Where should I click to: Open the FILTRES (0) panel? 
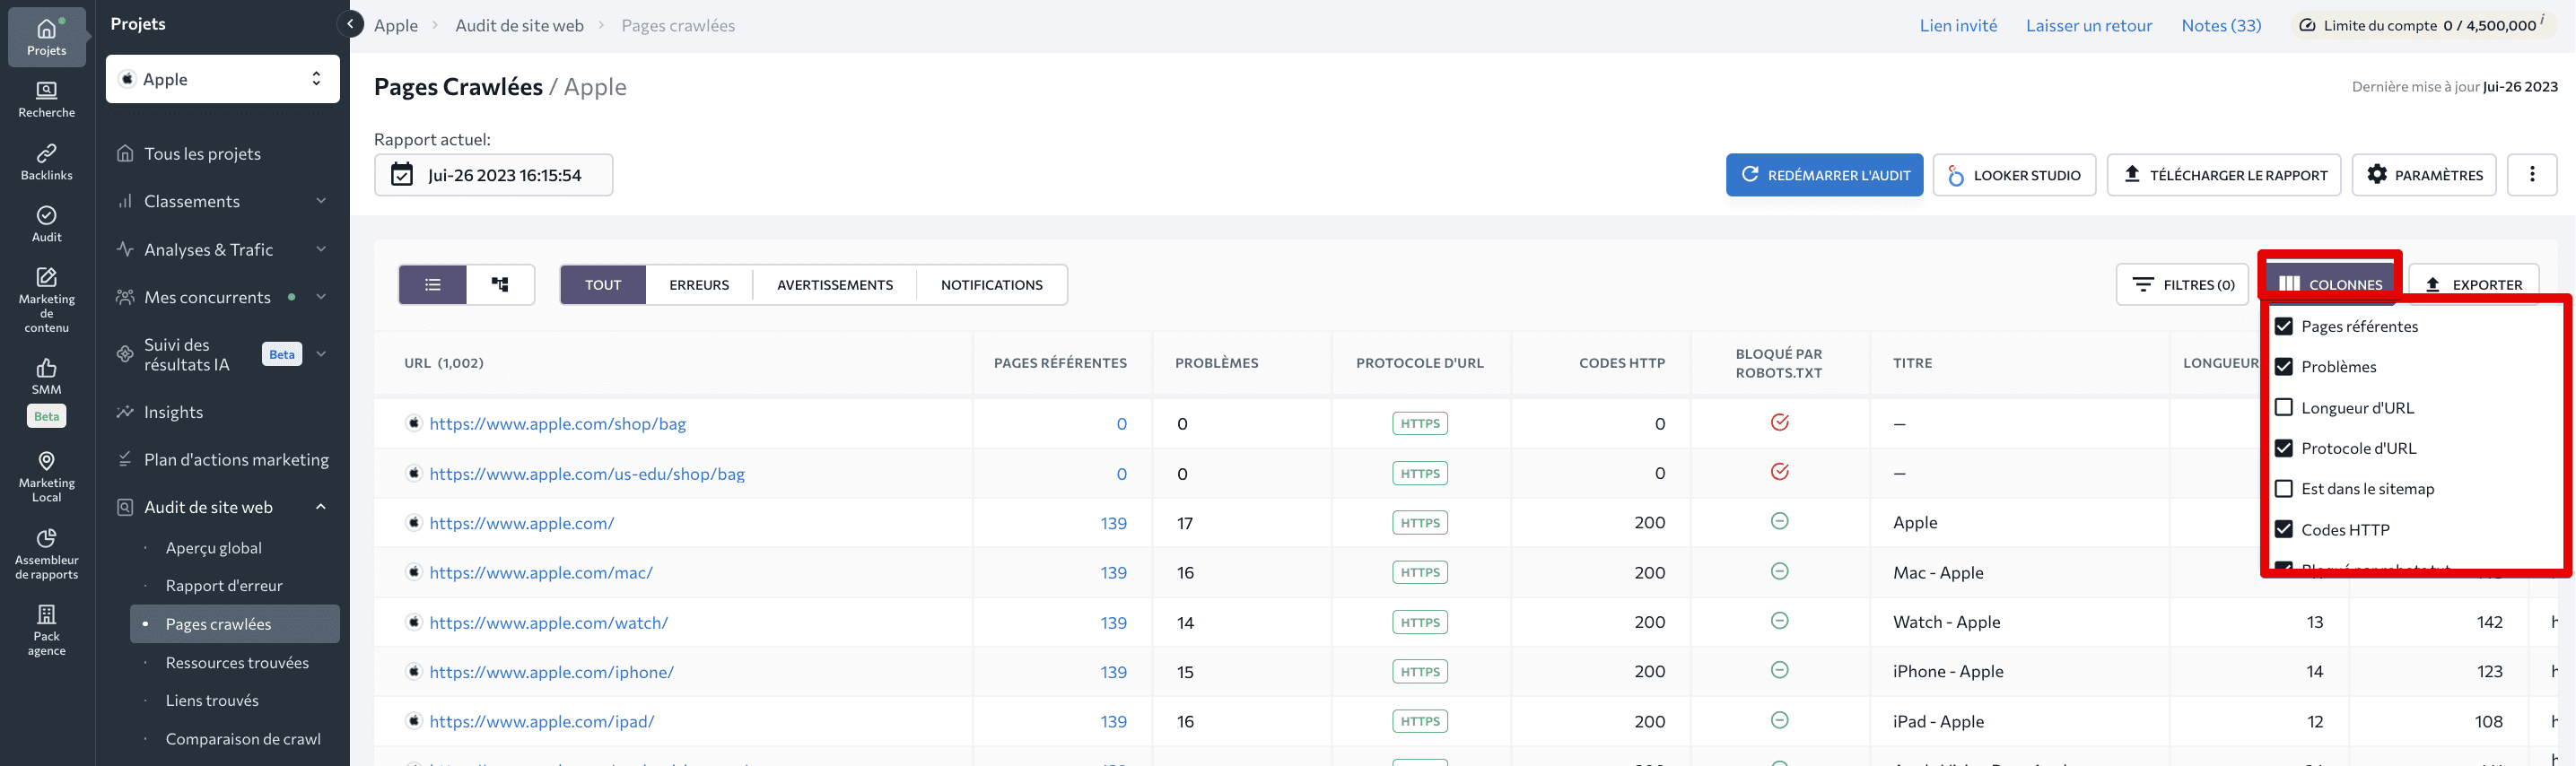coord(2182,285)
